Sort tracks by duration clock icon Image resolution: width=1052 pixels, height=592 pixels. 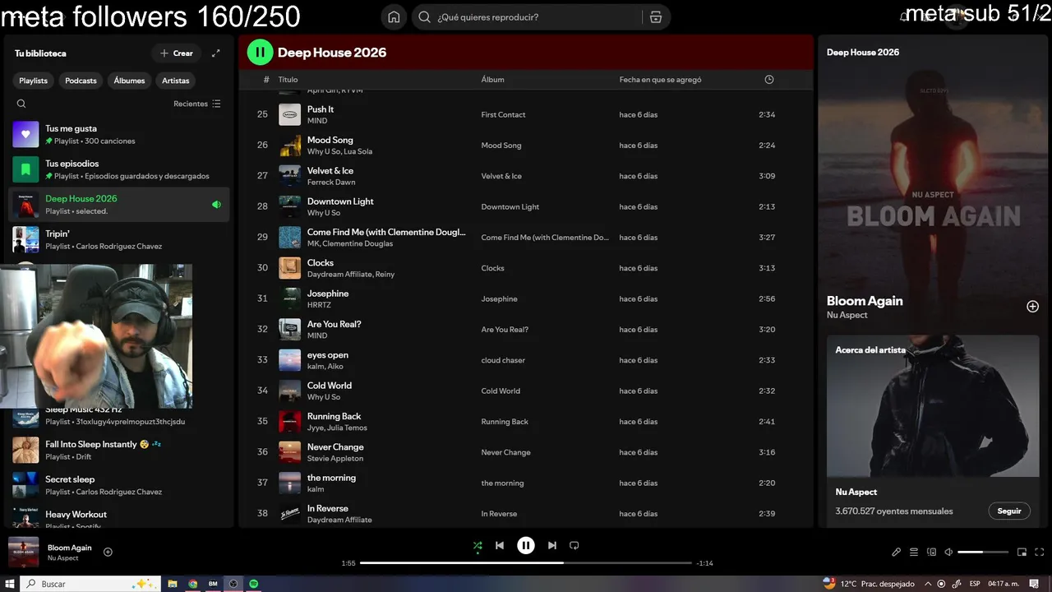(x=769, y=80)
